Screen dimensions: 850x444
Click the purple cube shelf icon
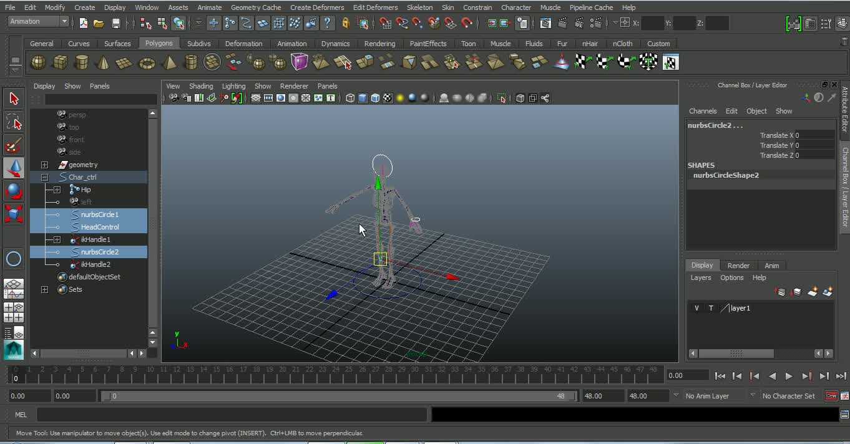[300, 62]
